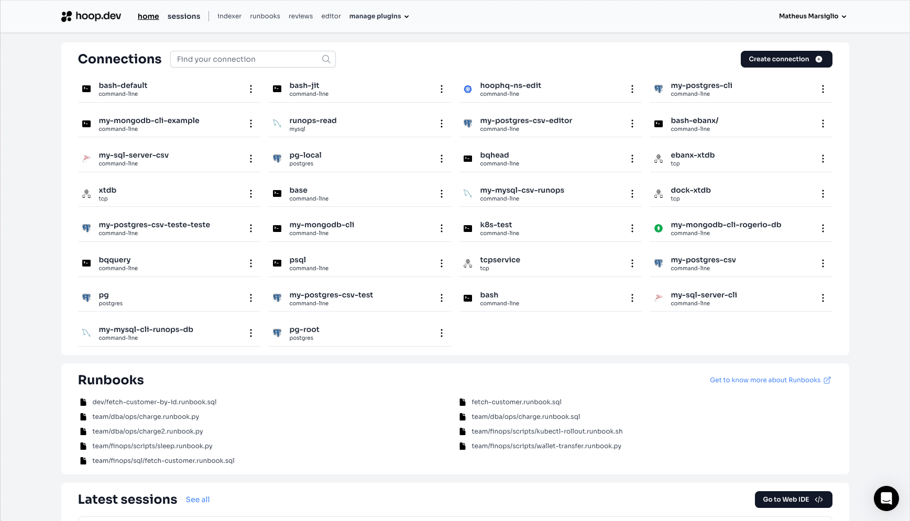Expand the manage plugins dropdown
Screen dimensions: 910x521
tap(379, 16)
